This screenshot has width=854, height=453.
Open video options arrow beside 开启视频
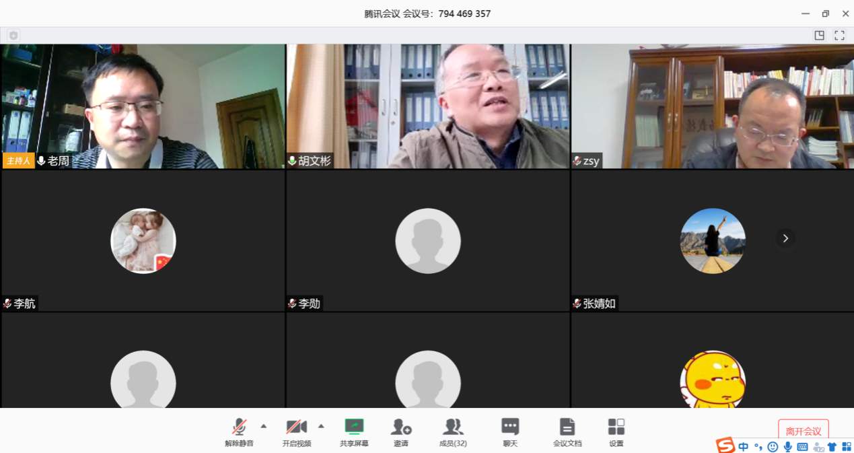[x=321, y=426]
